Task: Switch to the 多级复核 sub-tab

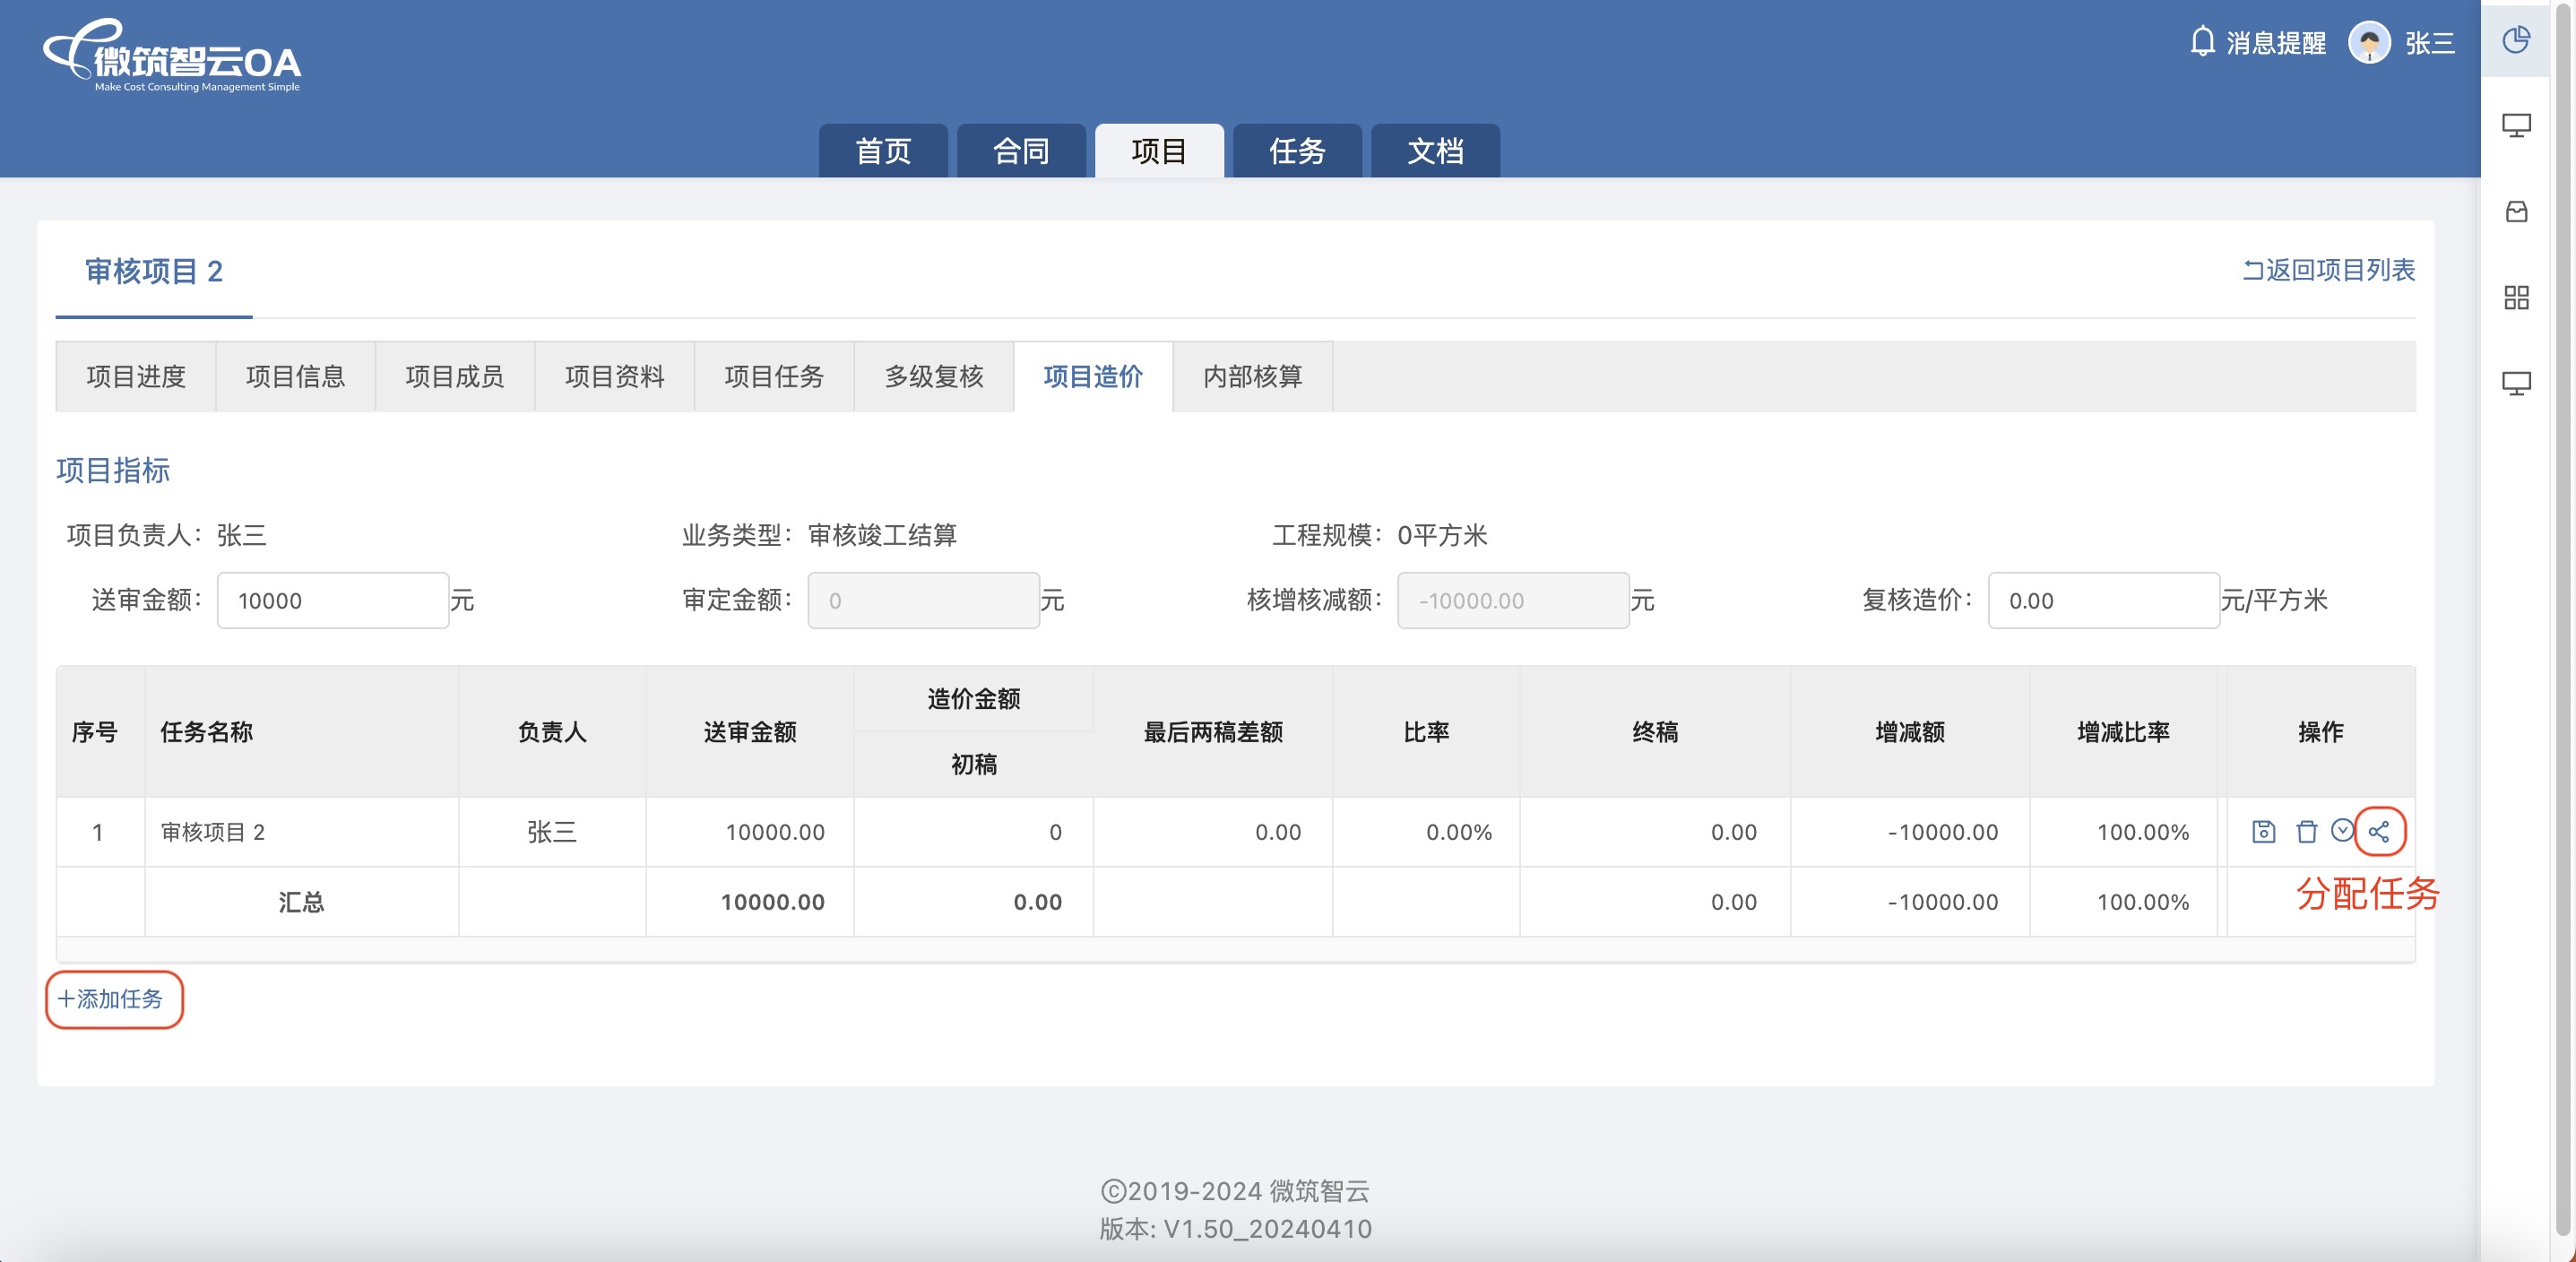Action: tap(933, 376)
